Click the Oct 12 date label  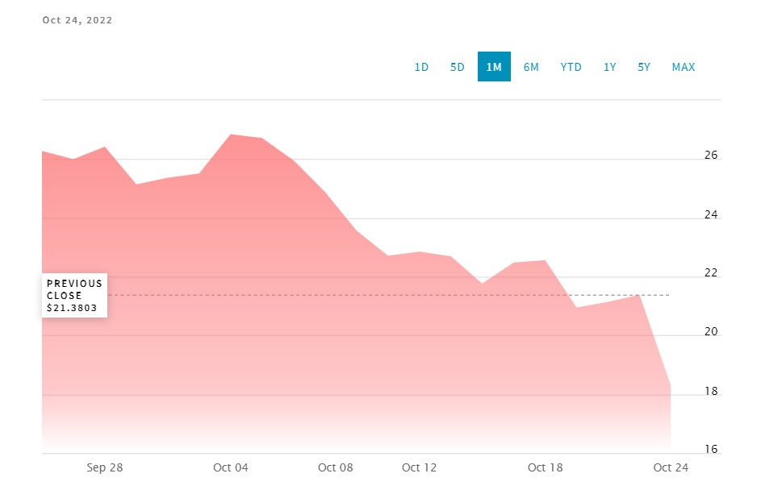pos(419,467)
